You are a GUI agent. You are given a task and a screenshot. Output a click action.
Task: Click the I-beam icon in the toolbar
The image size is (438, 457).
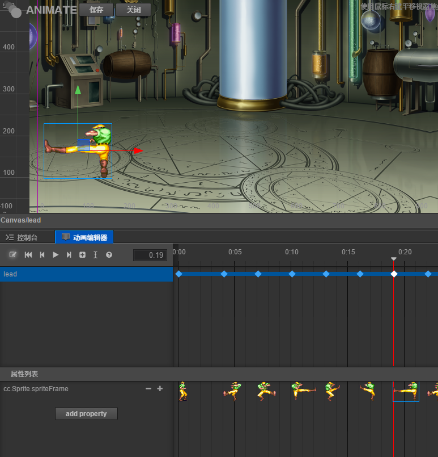coord(95,255)
